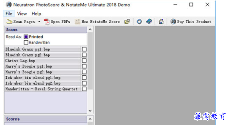
Task: Tick checkbox for Christ Lag.bmp
Action: point(84,60)
